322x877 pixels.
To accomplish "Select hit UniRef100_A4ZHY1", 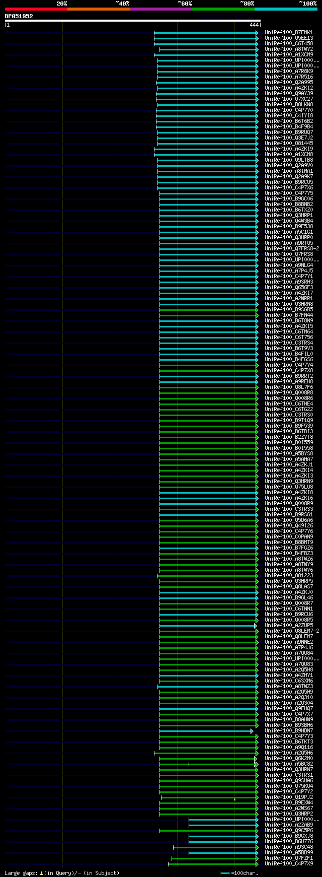I will tap(289, 676).
